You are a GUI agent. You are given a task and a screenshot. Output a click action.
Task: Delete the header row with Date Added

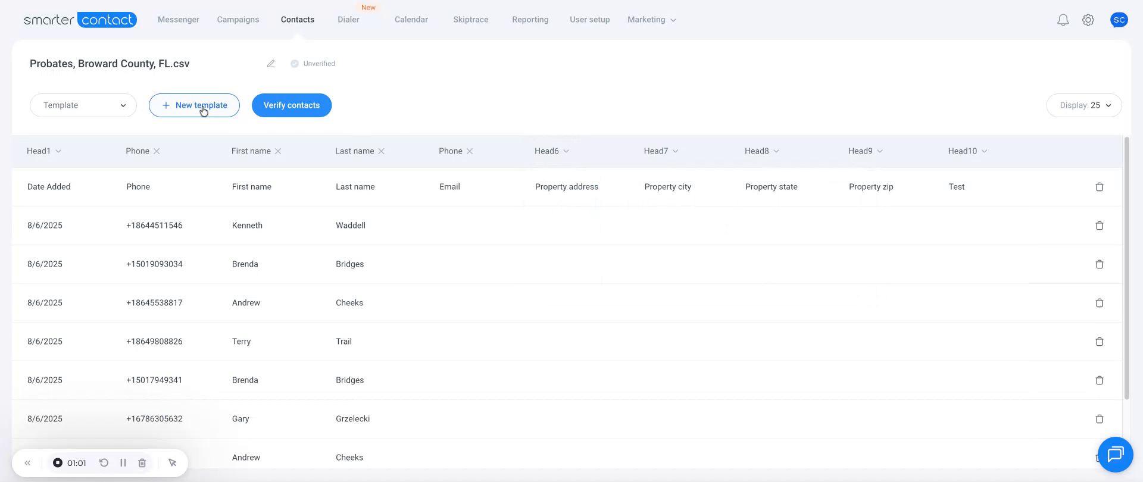point(1100,187)
